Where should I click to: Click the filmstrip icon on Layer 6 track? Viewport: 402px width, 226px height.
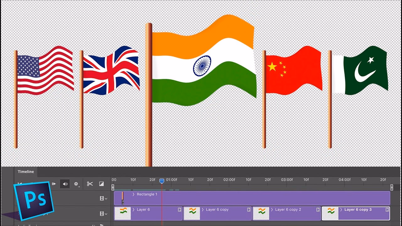click(x=102, y=213)
